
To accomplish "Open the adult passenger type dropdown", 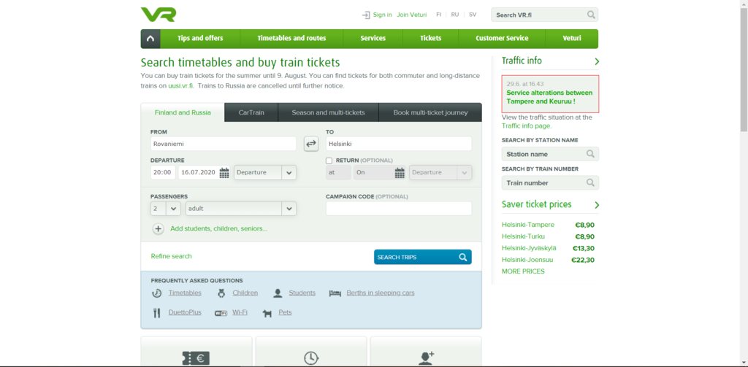I will click(x=241, y=208).
